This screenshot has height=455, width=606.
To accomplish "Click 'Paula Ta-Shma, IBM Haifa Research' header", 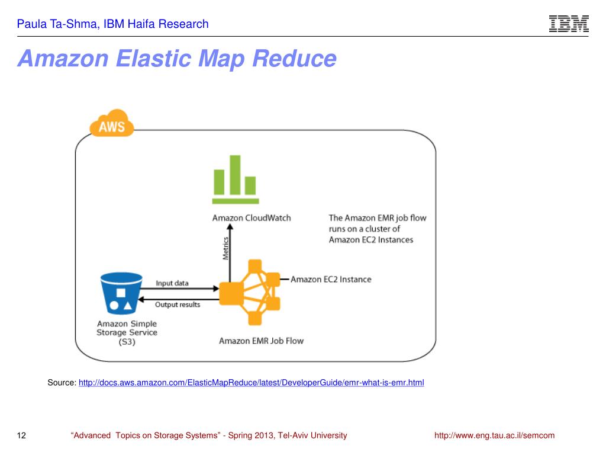I will point(112,24).
